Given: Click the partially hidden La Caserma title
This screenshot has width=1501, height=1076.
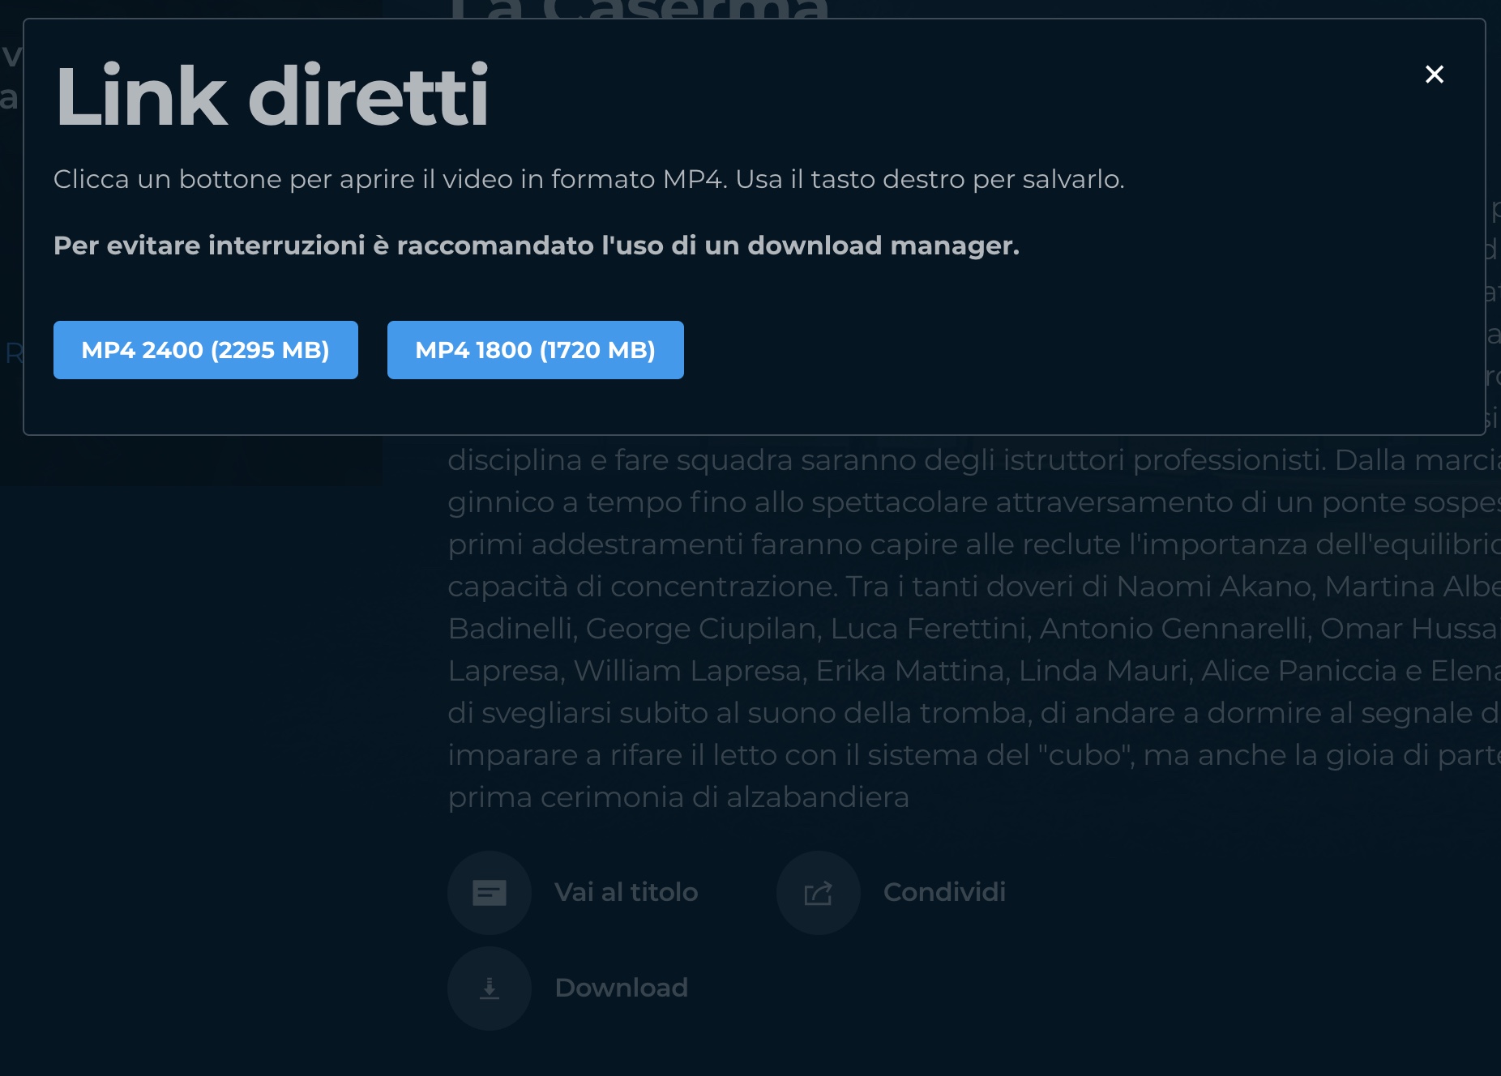Looking at the screenshot, I should point(640,9).
